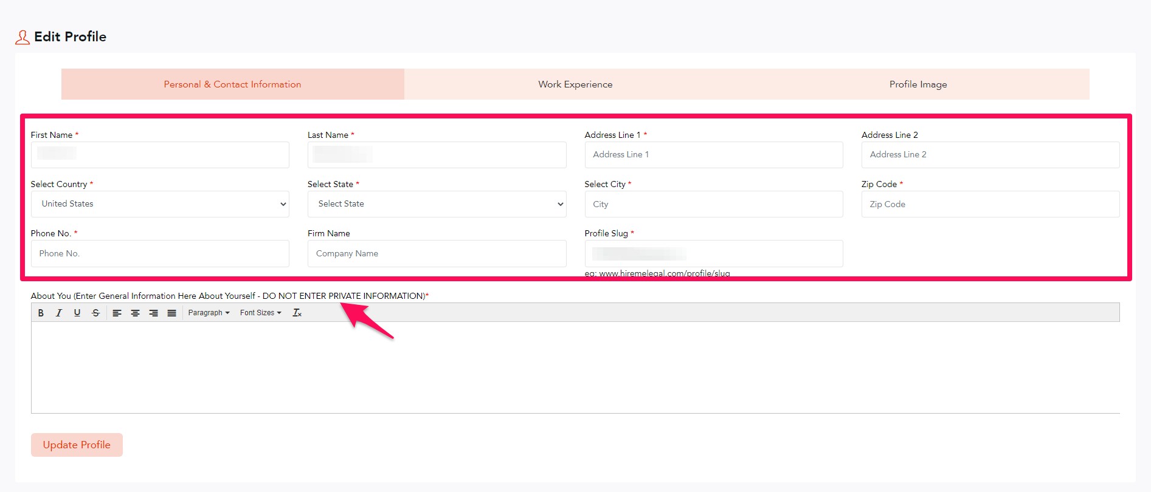Image resolution: width=1151 pixels, height=492 pixels.
Task: Click into the Address Line 1 field
Action: (713, 155)
